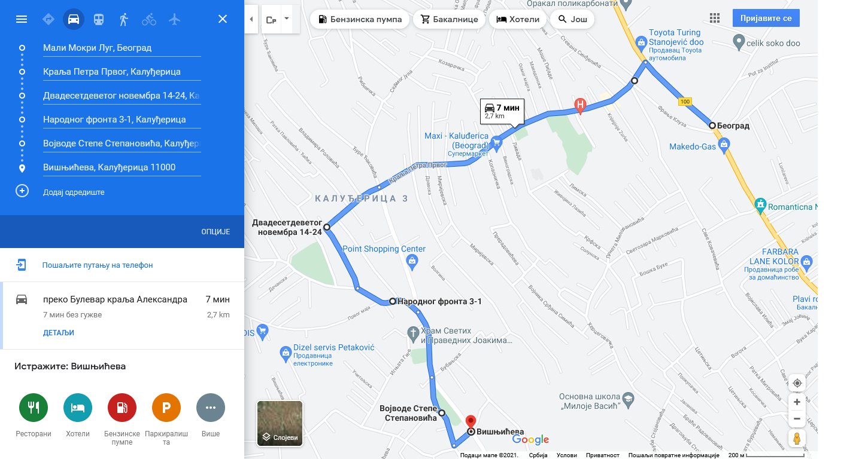868x459 pixels.
Task: Open Street View pegman
Action: click(x=797, y=438)
